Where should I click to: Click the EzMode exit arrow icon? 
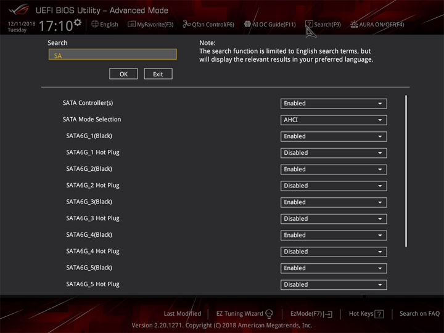tap(327, 314)
